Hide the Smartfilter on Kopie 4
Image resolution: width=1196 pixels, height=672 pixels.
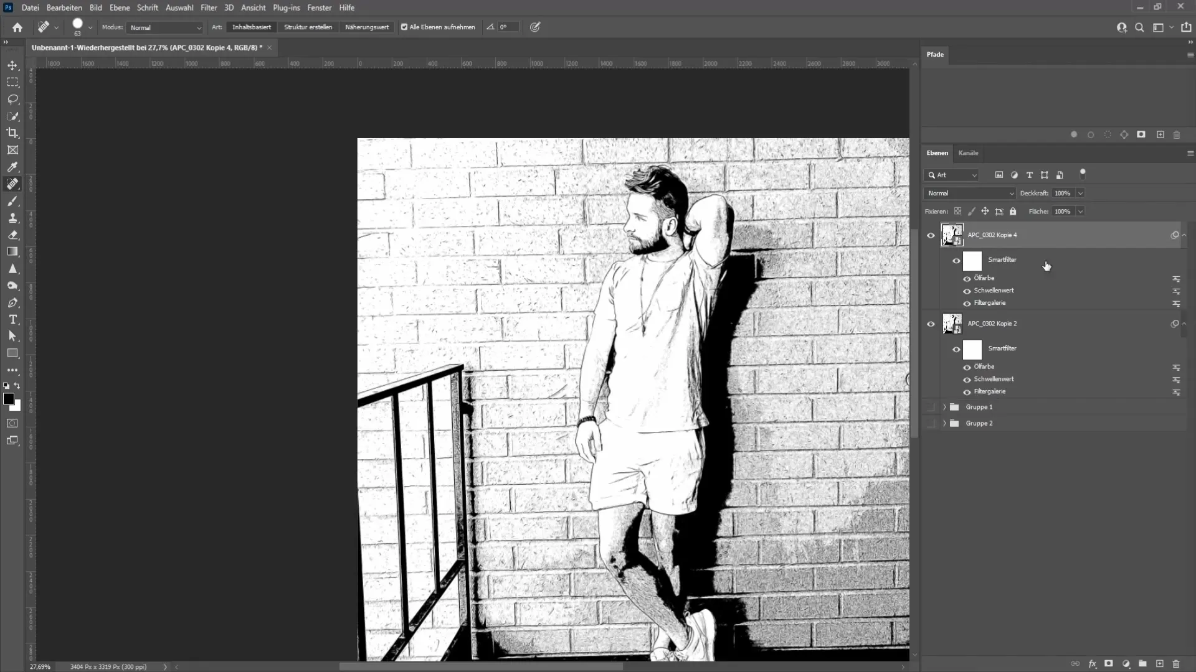pyautogui.click(x=956, y=260)
